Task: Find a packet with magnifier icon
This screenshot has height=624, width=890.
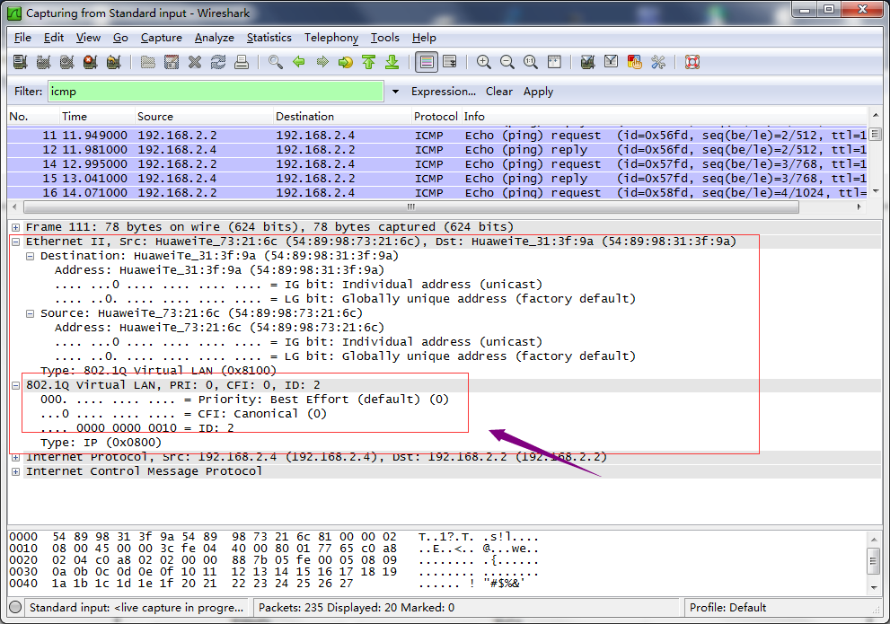Action: click(x=276, y=62)
